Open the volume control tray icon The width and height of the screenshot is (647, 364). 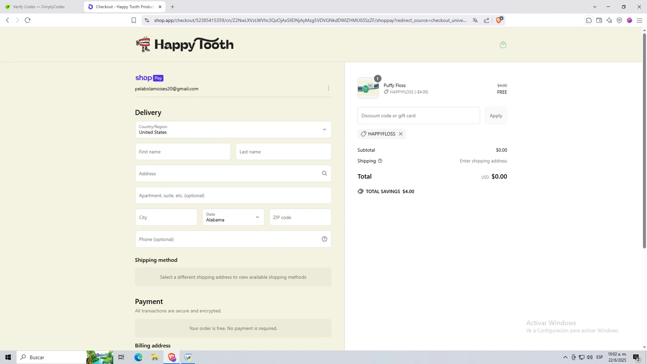[x=590, y=357]
